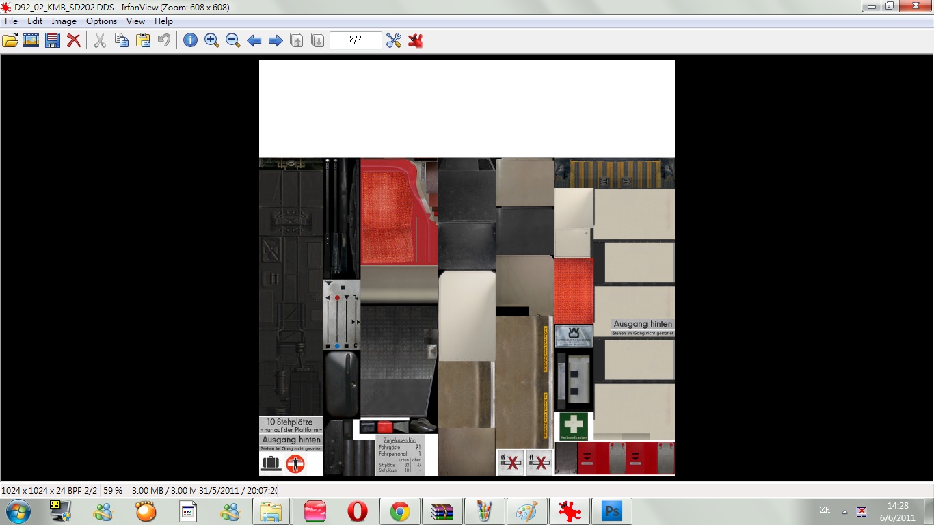
Task: Open the Properties/Settings tools icon
Action: pos(394,40)
